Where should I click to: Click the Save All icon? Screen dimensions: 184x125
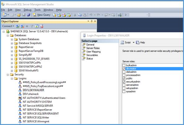(x=29, y=15)
